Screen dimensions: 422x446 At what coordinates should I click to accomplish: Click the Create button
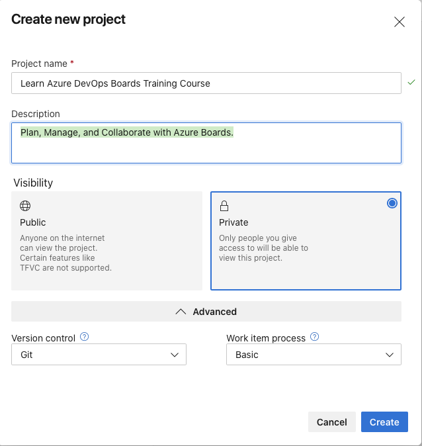click(x=384, y=422)
